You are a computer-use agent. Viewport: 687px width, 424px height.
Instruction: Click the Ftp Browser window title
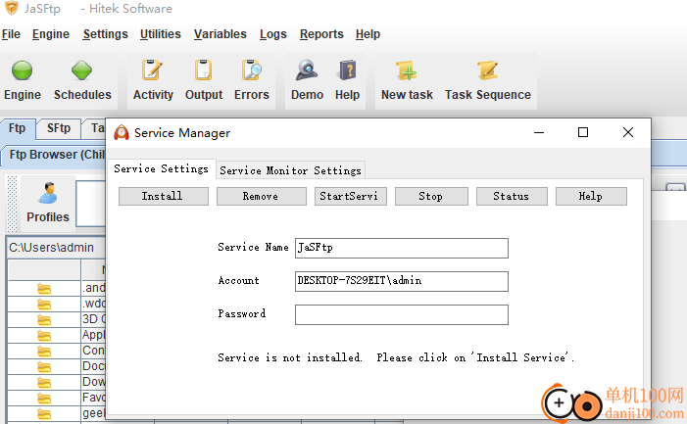[57, 155]
